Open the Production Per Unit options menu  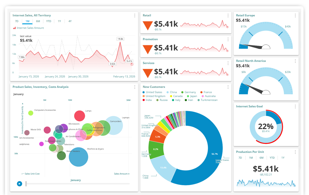tap(295, 152)
